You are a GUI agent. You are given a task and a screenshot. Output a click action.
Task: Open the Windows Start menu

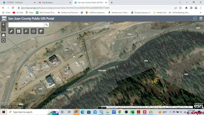coord(4,112)
